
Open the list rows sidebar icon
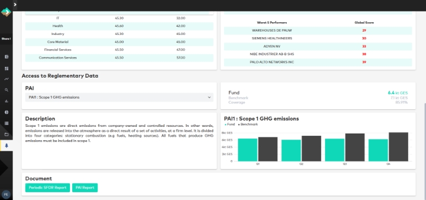[7, 123]
